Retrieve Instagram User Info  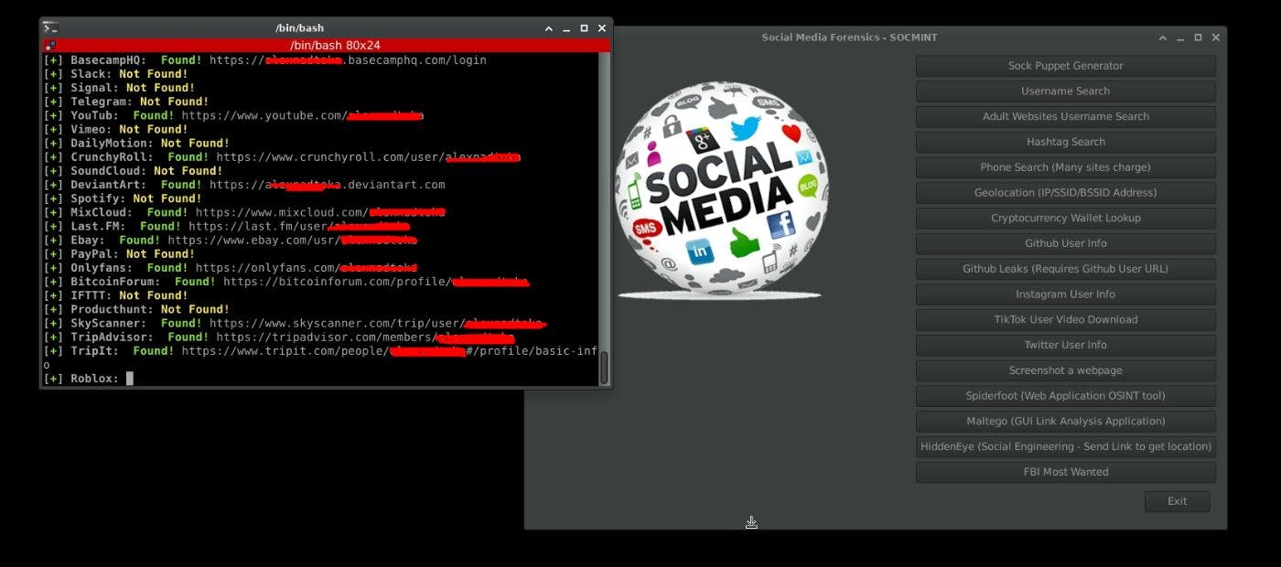pyautogui.click(x=1064, y=294)
